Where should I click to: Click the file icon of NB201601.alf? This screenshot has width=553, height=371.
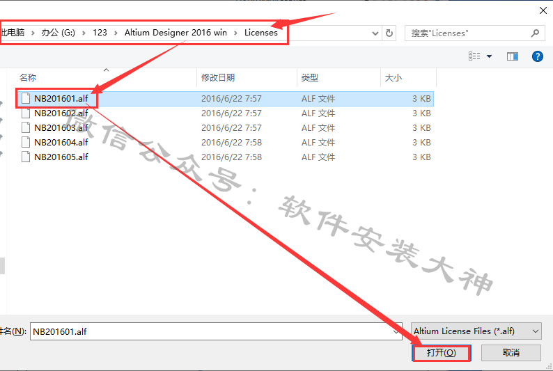(26, 98)
